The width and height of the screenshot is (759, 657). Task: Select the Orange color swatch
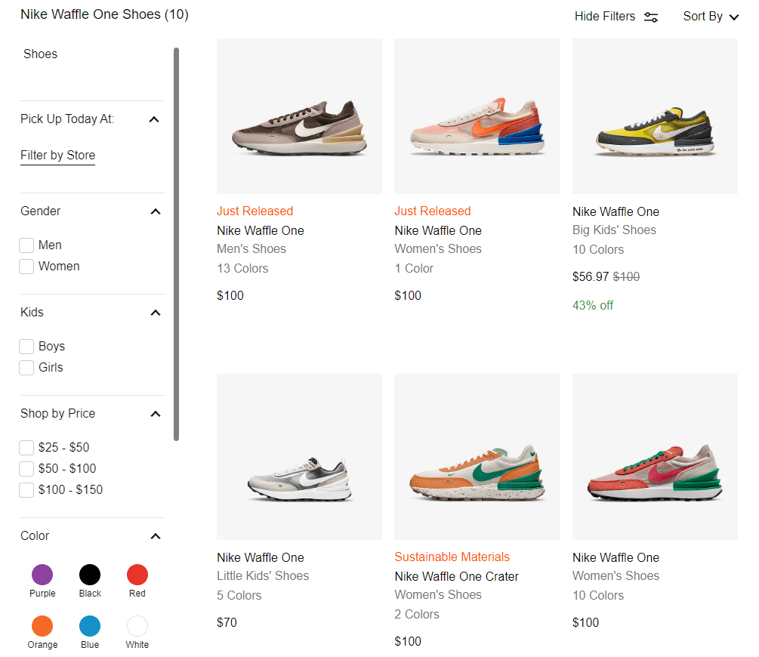[42, 626]
